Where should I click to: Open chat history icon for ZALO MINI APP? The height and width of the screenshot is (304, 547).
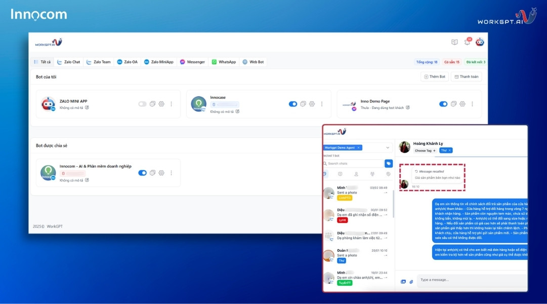click(x=152, y=104)
